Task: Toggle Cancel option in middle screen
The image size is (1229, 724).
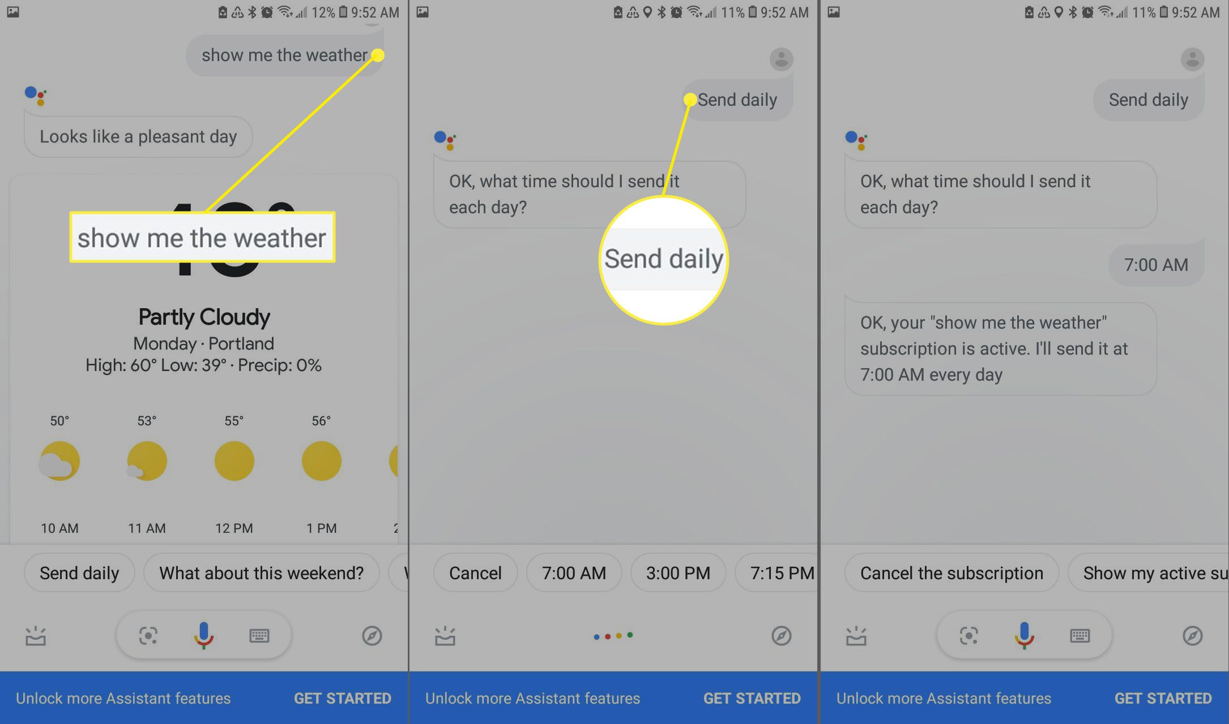Action: 476,572
